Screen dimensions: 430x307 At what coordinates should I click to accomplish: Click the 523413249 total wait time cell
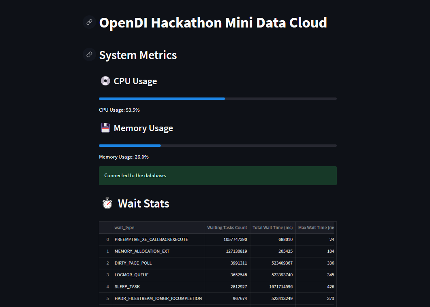(273, 298)
